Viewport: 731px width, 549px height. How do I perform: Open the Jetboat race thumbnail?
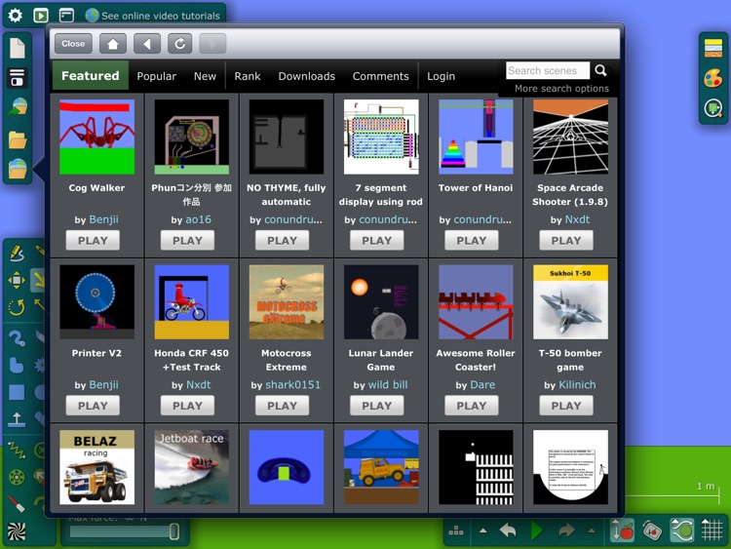[x=192, y=467]
